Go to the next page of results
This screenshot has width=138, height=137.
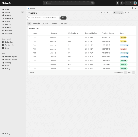tap(134, 73)
